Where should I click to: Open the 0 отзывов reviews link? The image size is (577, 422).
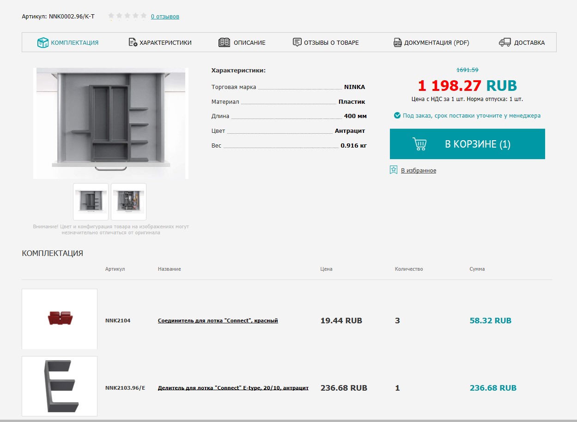point(165,17)
